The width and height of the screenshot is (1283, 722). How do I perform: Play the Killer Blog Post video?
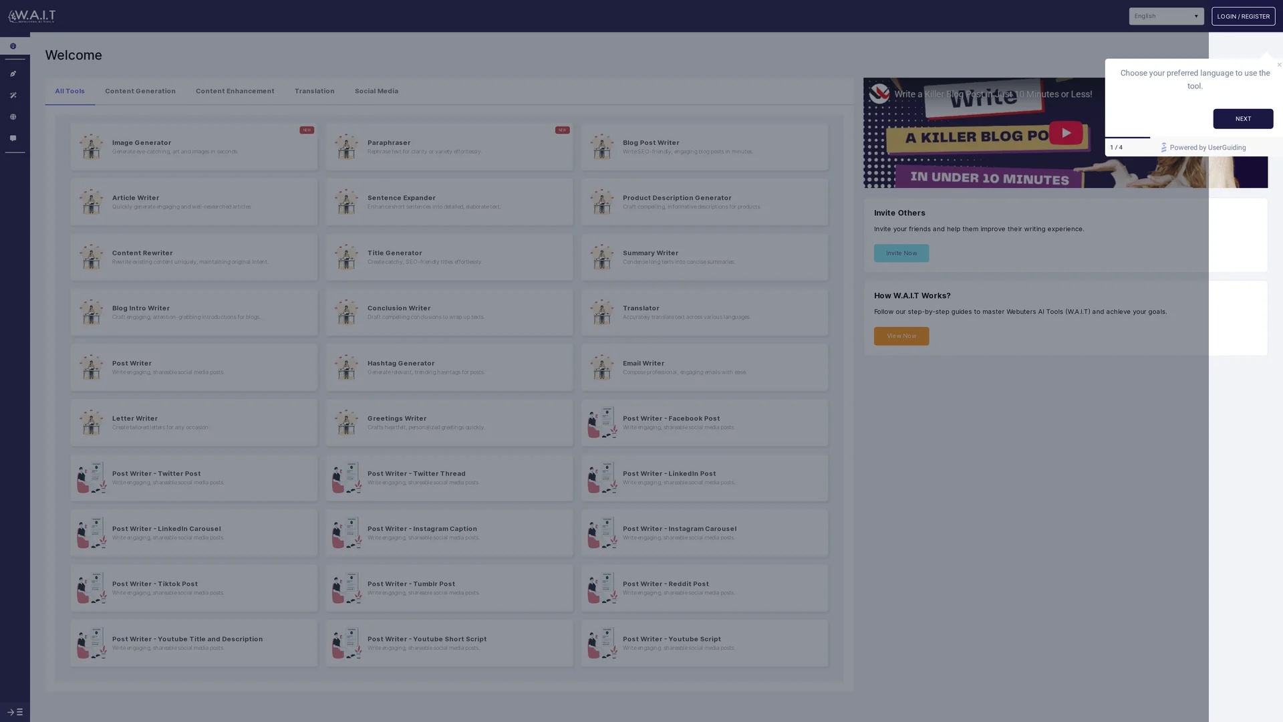pyautogui.click(x=1065, y=133)
